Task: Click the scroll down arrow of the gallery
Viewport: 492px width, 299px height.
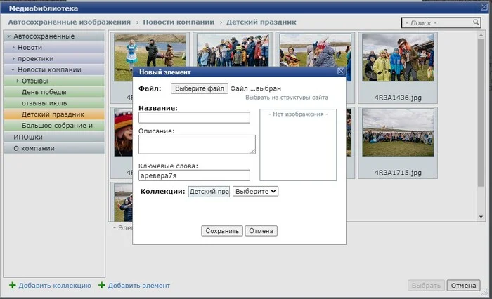Action: (481, 217)
